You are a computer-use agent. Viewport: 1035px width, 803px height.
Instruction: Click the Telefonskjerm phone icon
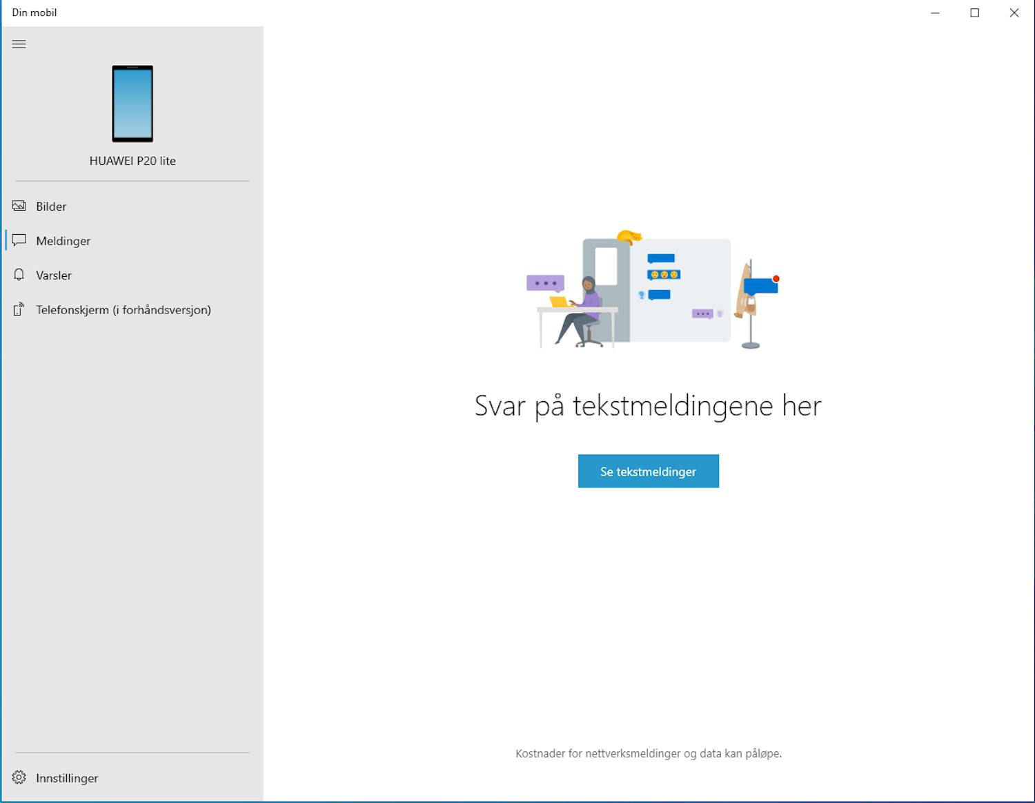19,309
